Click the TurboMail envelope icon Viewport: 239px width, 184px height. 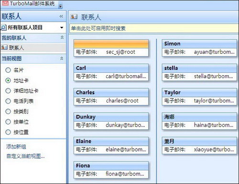[5, 3]
